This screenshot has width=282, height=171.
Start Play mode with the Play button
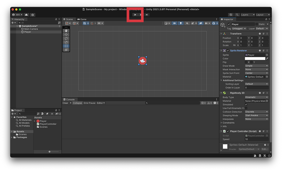pos(135,15)
